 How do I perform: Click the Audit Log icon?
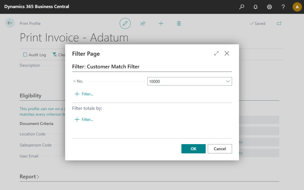coord(25,55)
